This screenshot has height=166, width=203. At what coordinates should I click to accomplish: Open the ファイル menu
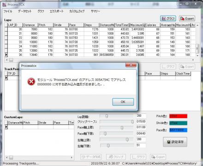pos(8,11)
